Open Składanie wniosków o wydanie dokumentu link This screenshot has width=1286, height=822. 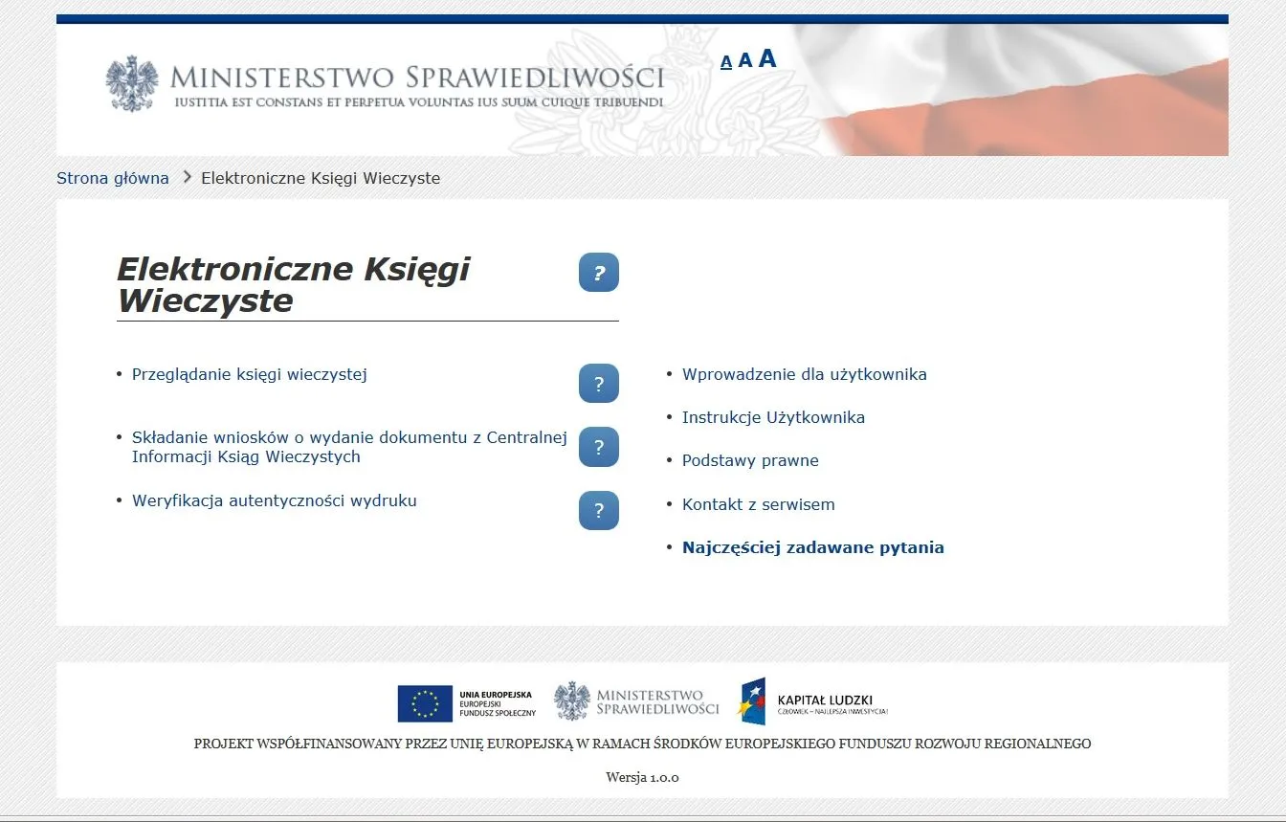(349, 436)
